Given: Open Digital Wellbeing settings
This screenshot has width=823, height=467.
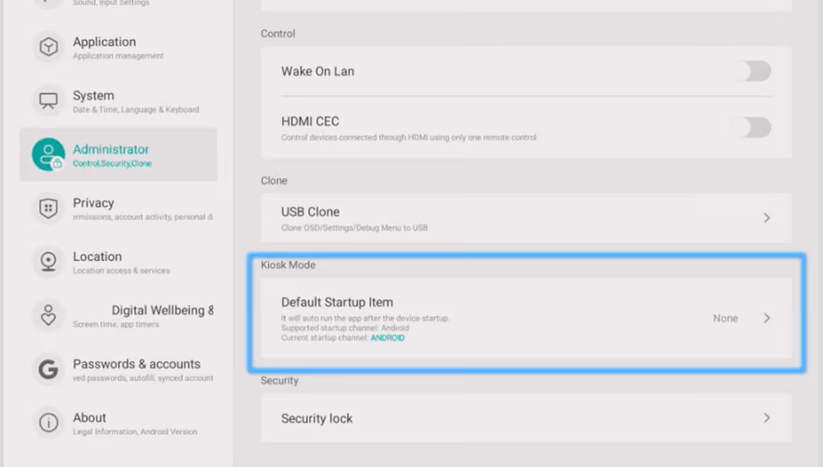Looking at the screenshot, I should coord(118,316).
